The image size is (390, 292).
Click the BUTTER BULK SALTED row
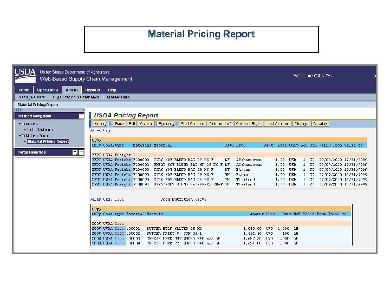pos(222,228)
